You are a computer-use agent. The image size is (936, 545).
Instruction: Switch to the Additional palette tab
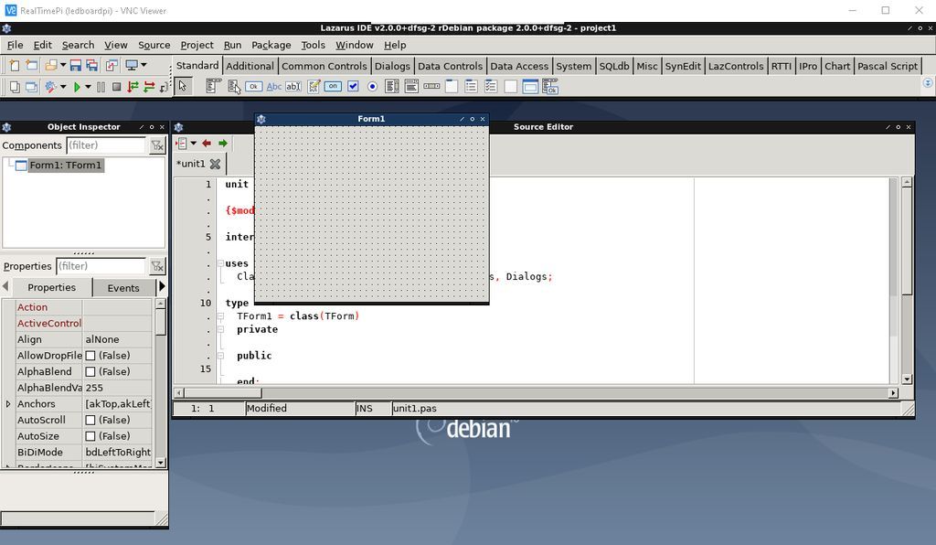point(249,66)
